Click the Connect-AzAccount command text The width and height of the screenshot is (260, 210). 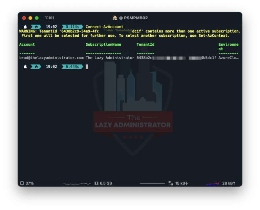click(105, 27)
